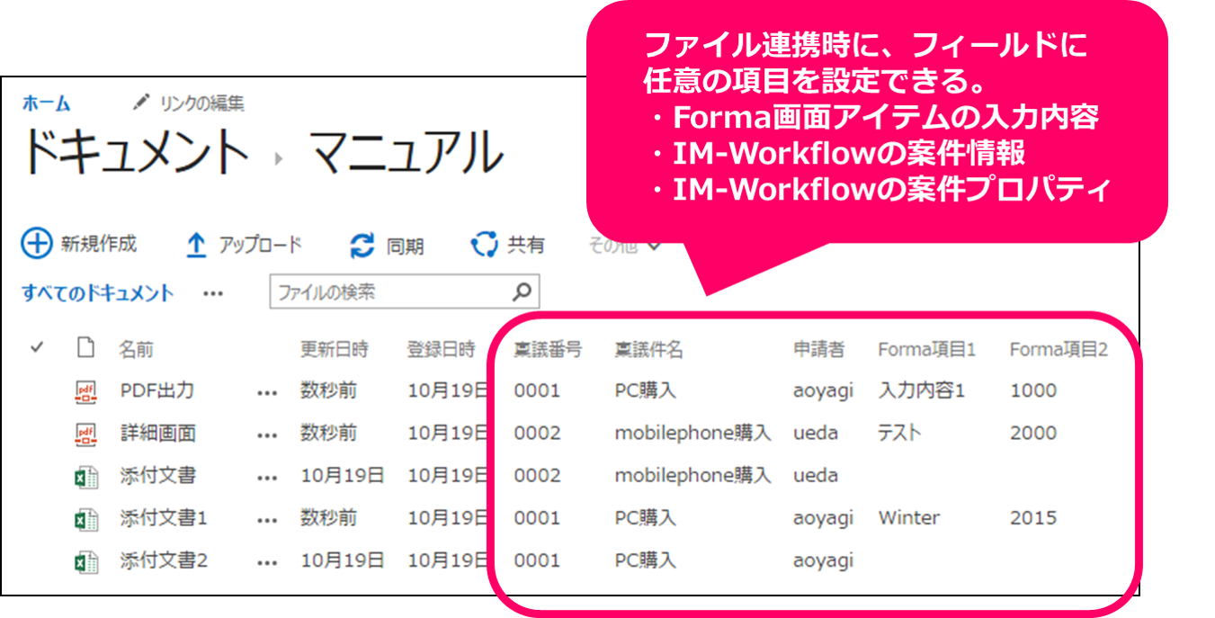
Task: Open ellipsis menu for 添付文書1
Action: pos(267,521)
